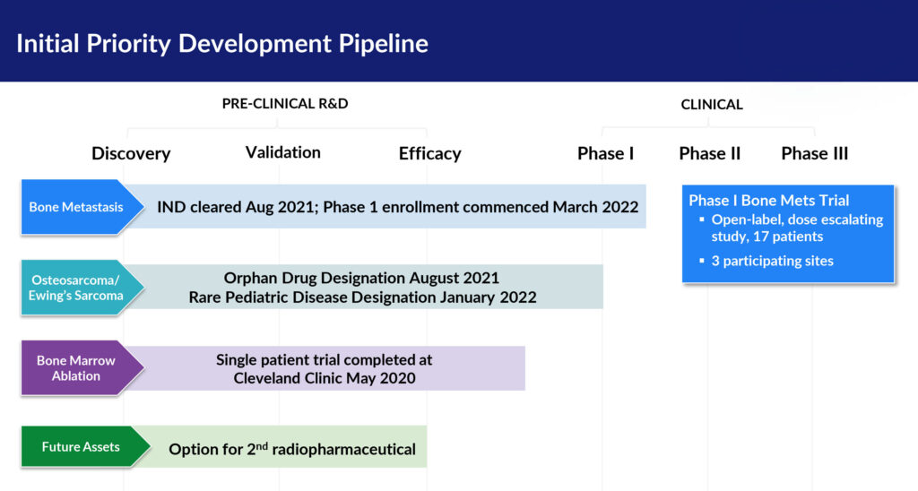Select the teal 'Osteosarcoma/Ewing's Sarcoma' arrow tag
918x491 pixels.
pyautogui.click(x=82, y=288)
